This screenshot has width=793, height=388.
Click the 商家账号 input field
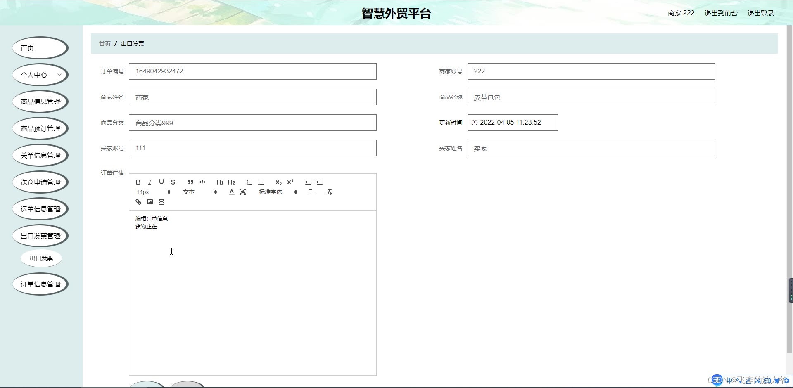coord(591,71)
